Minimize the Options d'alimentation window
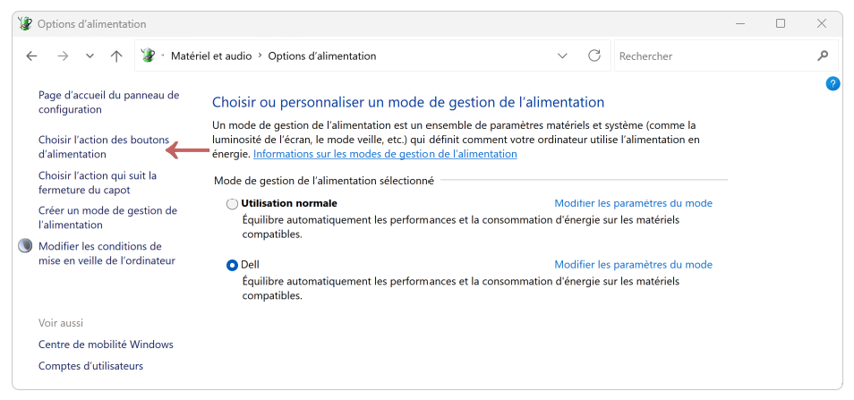 [x=740, y=24]
